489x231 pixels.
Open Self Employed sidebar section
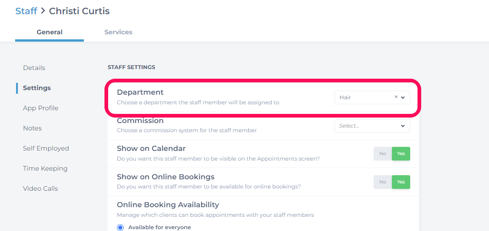click(46, 148)
